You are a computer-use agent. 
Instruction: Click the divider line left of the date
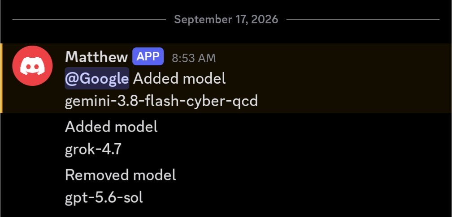coord(89,20)
